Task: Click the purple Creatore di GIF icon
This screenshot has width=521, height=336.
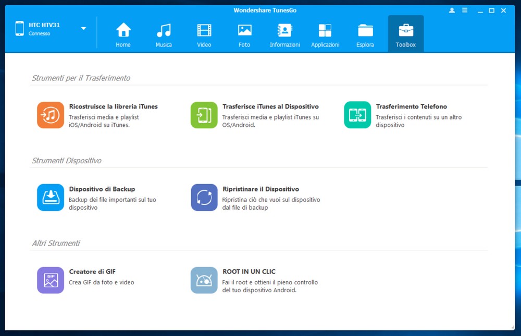Action: (x=51, y=280)
